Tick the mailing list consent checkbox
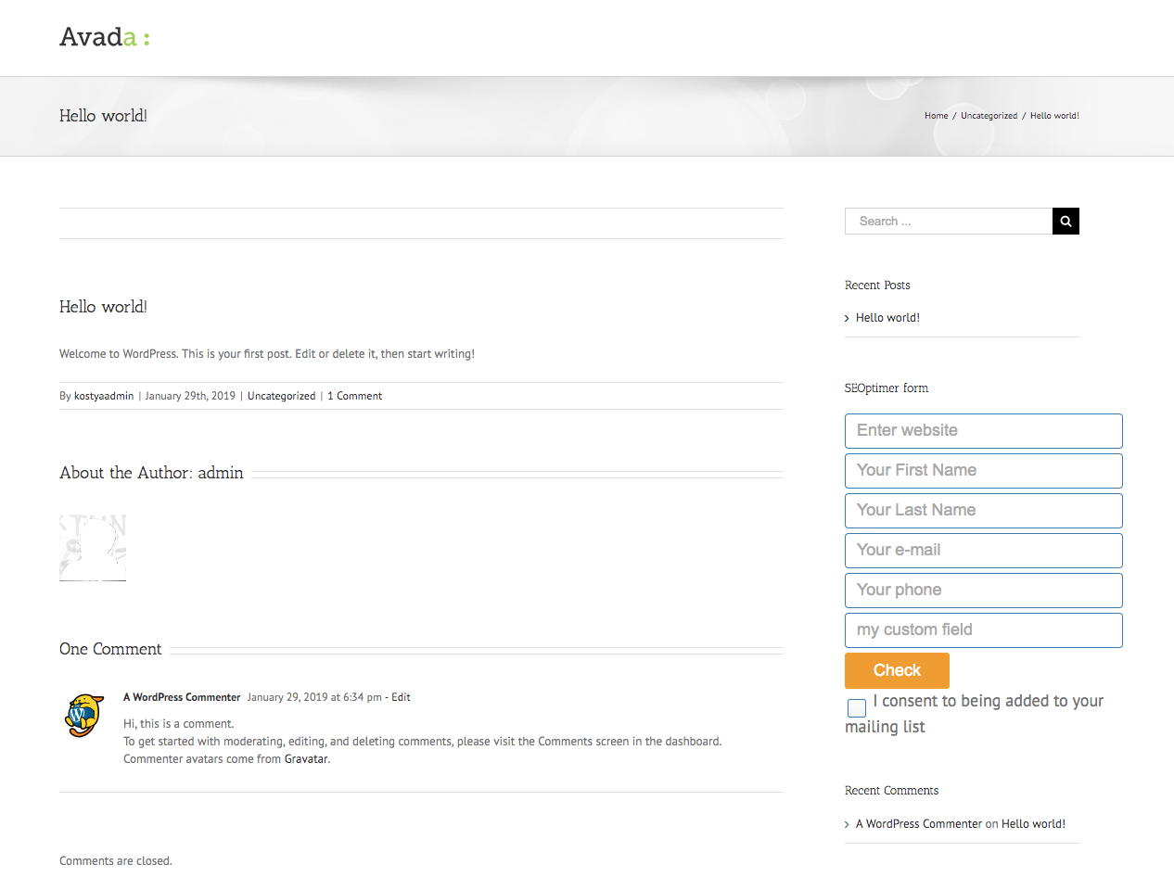This screenshot has height=877, width=1174. pos(857,708)
